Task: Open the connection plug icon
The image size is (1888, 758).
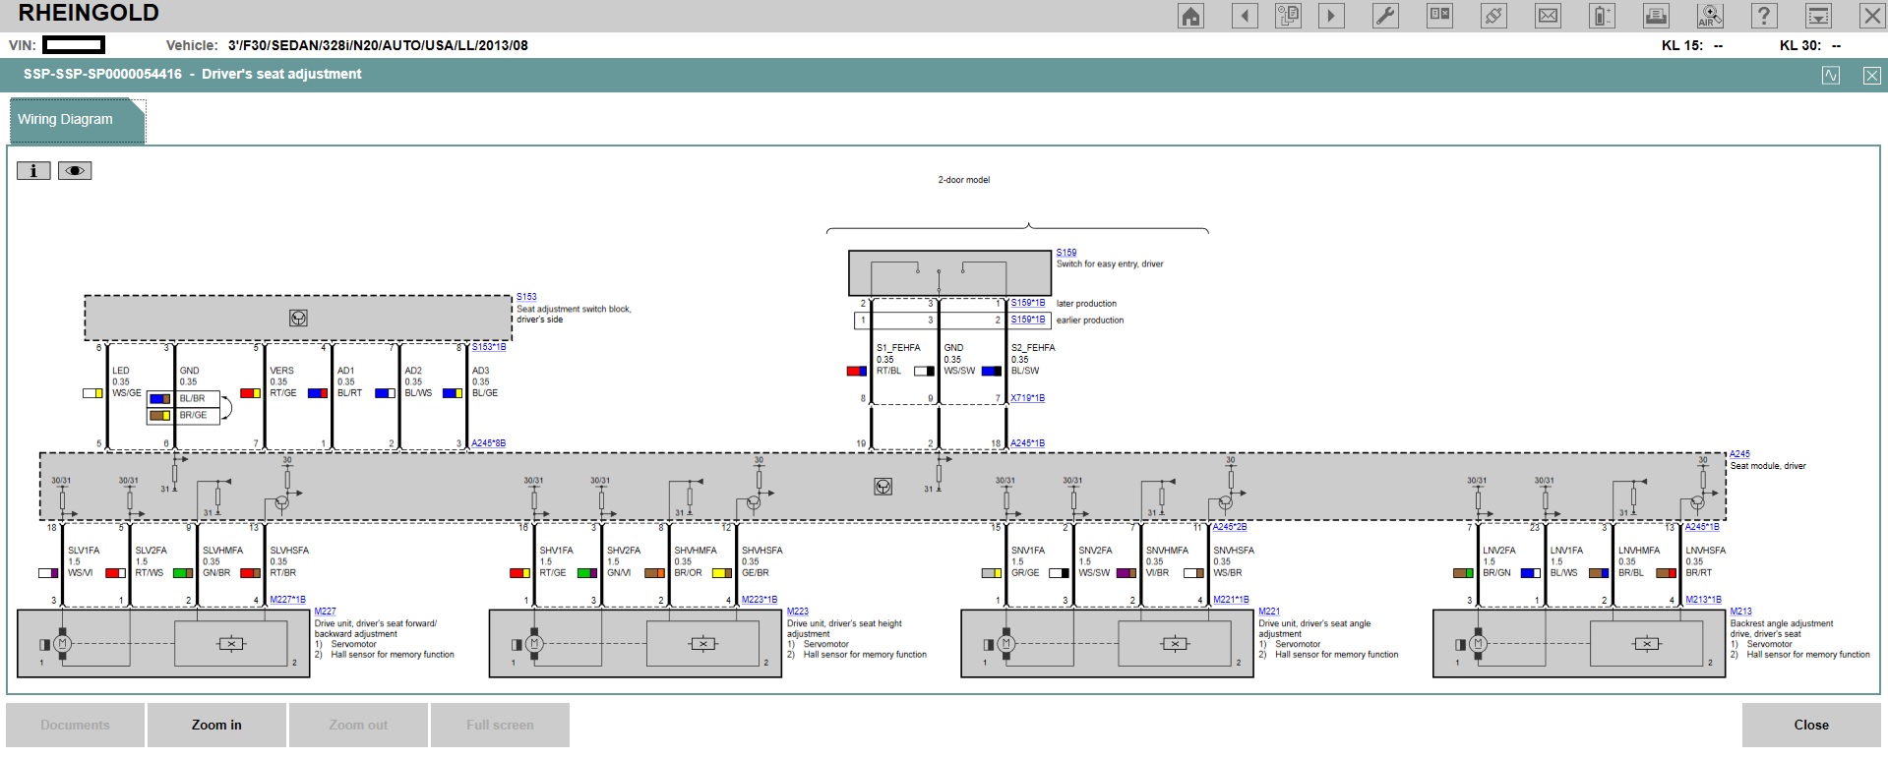Action: [x=1493, y=16]
